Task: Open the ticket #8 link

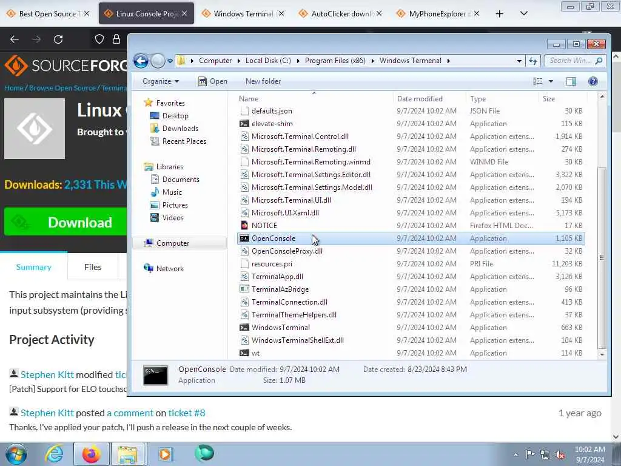Action: click(x=187, y=413)
